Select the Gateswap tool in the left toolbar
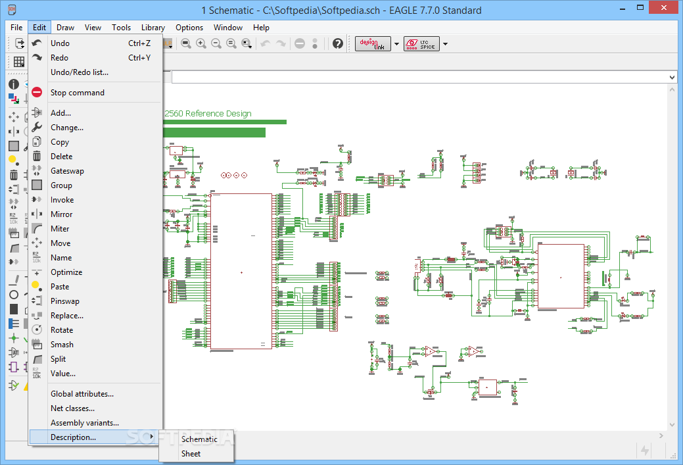 [x=14, y=203]
